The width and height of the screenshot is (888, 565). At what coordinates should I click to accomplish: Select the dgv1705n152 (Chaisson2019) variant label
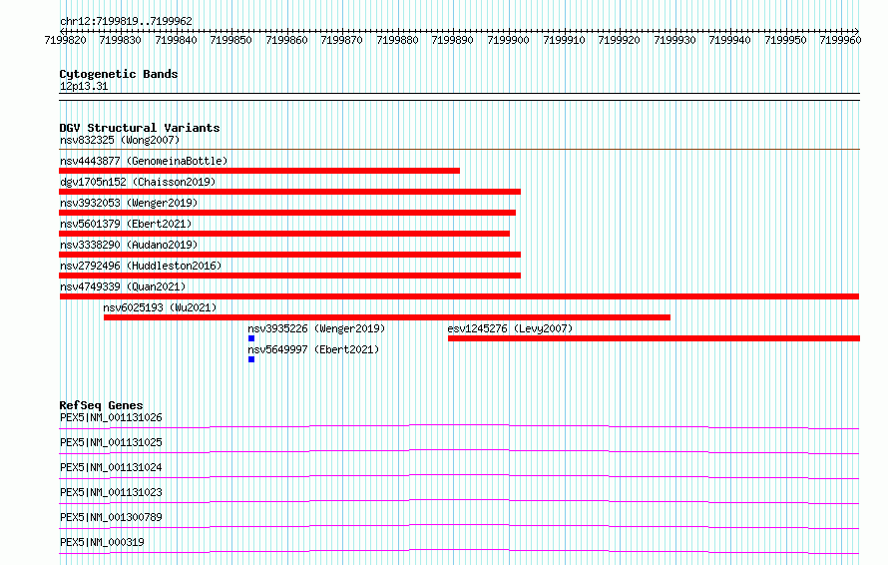[138, 182]
